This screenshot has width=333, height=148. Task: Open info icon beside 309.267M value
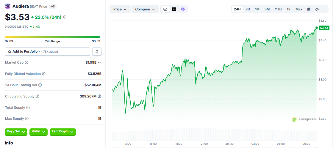(x=99, y=96)
